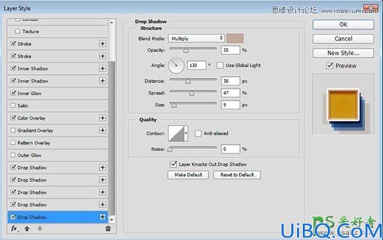Click the Opacity slider handle
Viewport: 383px width, 240px height.
tap(186, 50)
